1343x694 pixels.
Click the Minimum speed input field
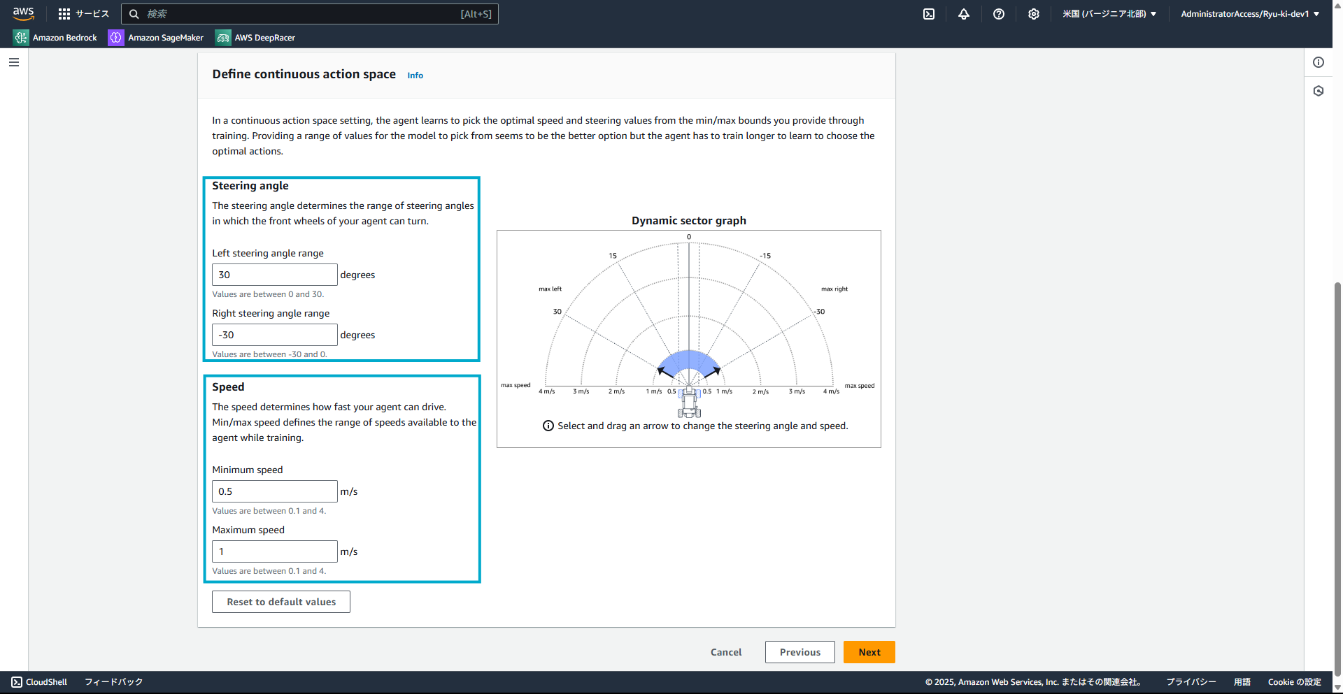(275, 491)
